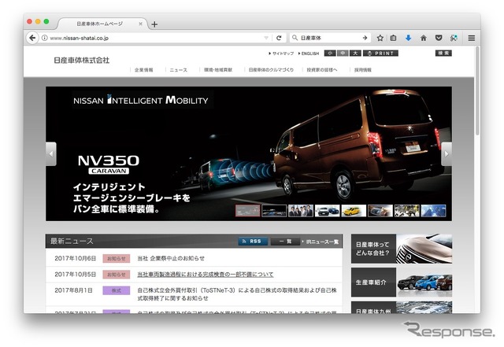504x347 pixels.
Task: Click the NV350 Caravan banner image
Action: 249,153
